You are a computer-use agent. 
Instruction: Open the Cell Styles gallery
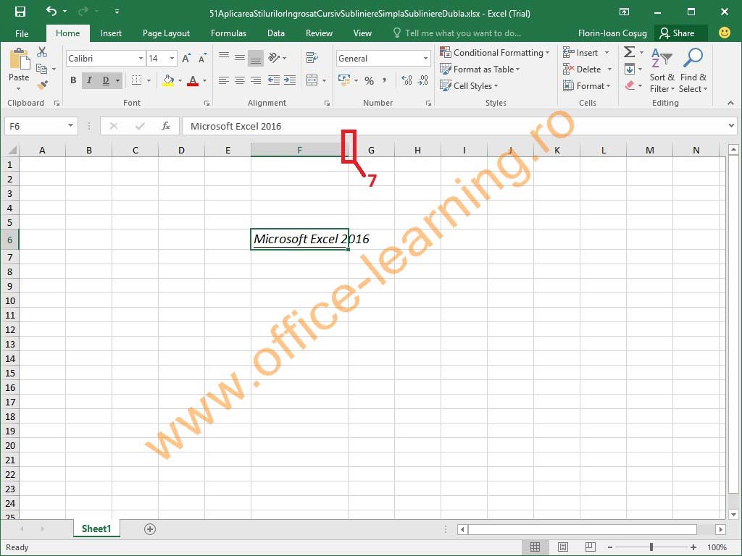pos(469,85)
